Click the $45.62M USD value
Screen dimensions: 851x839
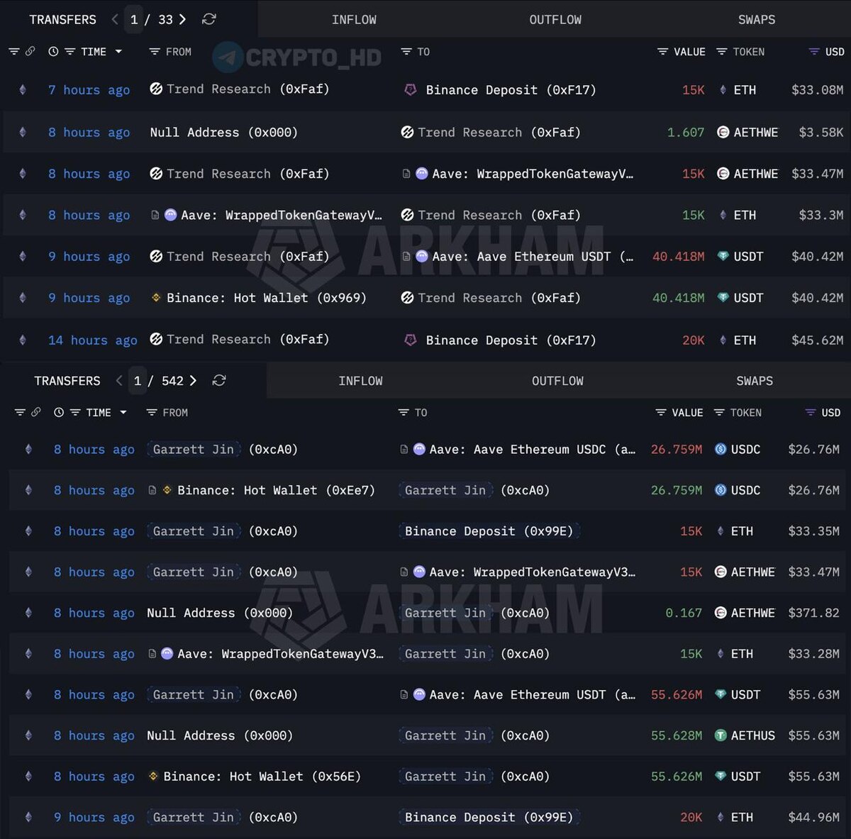point(817,340)
